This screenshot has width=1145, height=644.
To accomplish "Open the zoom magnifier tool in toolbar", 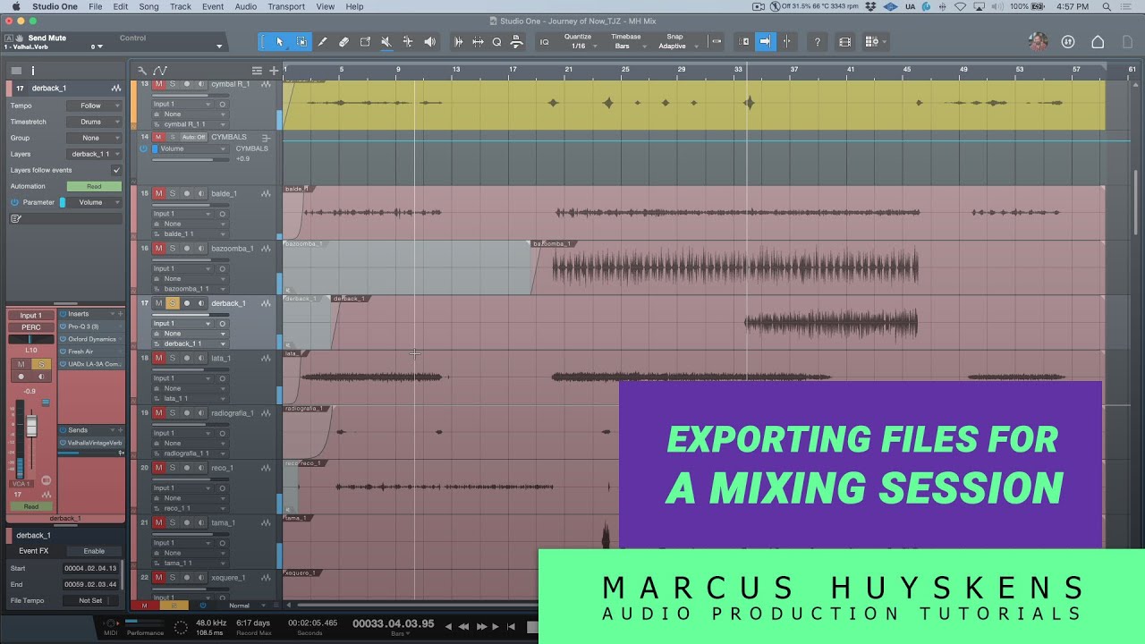I will click(496, 42).
